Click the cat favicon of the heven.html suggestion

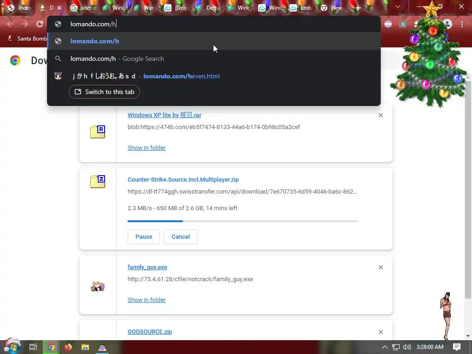click(58, 76)
